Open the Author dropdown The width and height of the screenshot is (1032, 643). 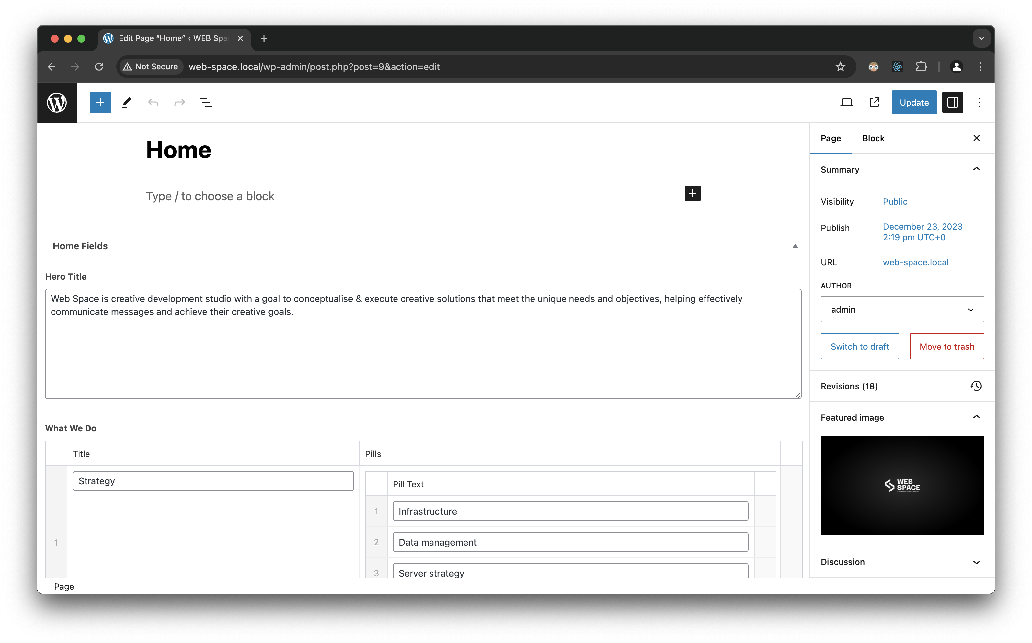click(x=902, y=309)
